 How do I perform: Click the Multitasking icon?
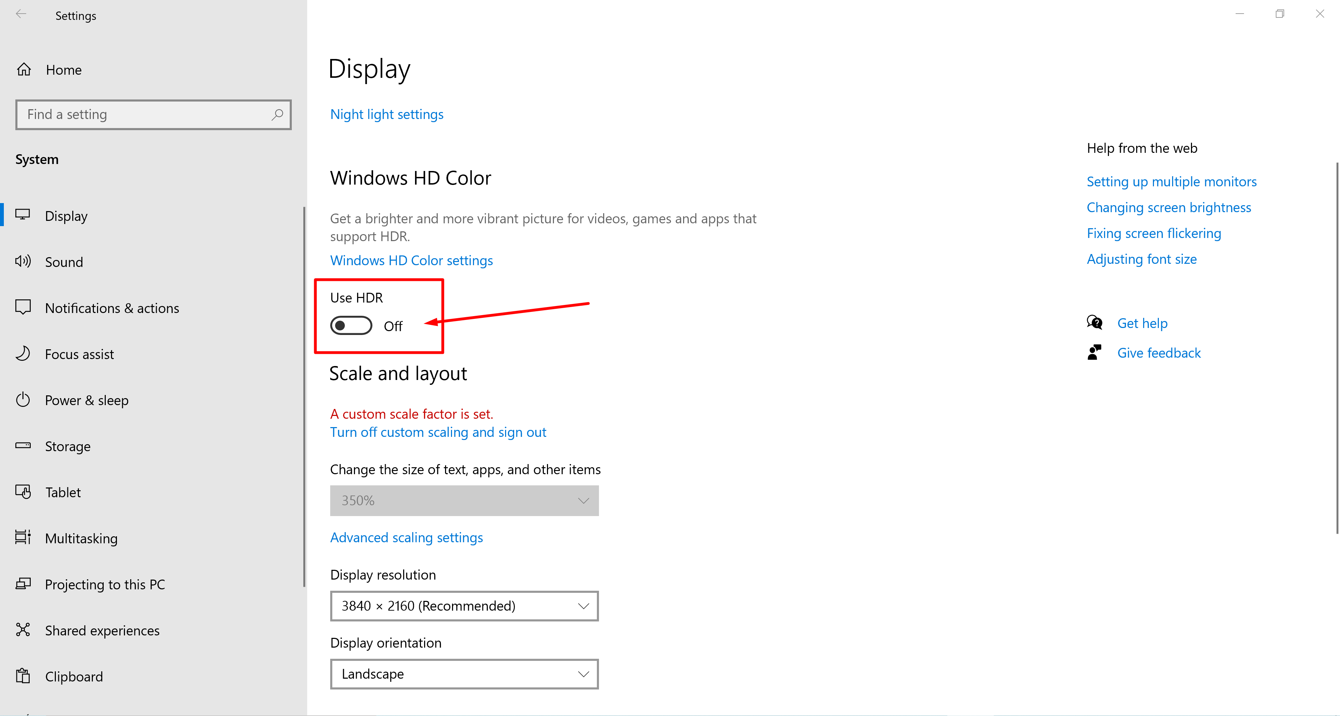coord(23,537)
